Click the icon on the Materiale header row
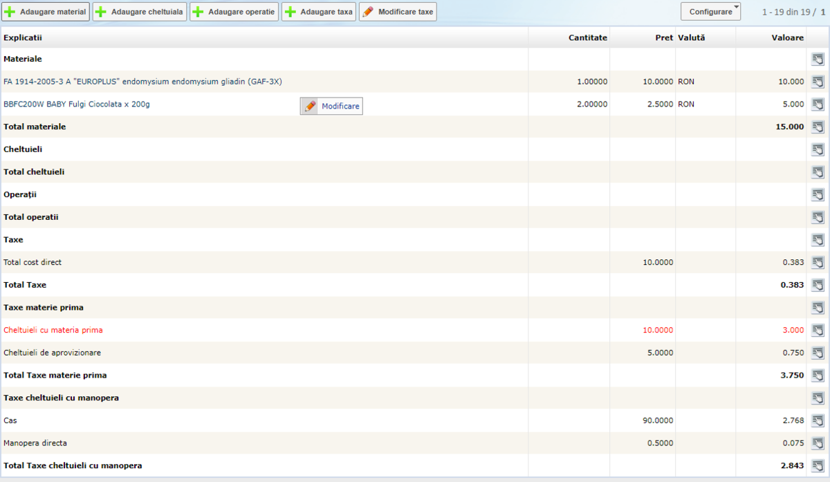830x482 pixels. [818, 59]
